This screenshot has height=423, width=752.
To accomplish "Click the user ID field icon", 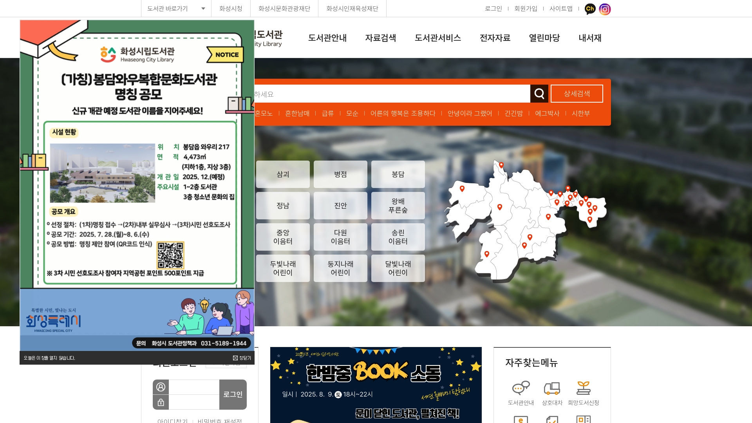I will pyautogui.click(x=161, y=387).
